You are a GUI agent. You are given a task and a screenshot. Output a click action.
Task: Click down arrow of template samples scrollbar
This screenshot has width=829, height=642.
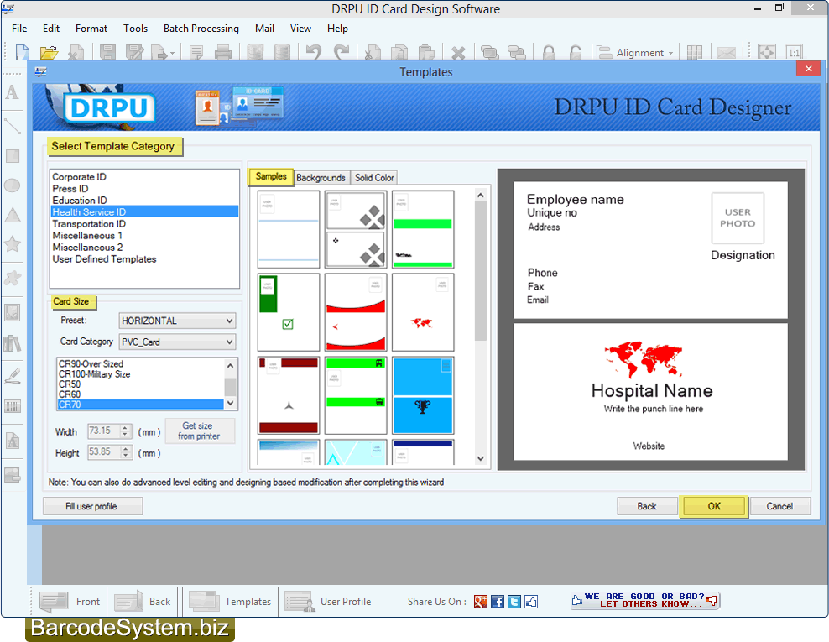click(480, 458)
